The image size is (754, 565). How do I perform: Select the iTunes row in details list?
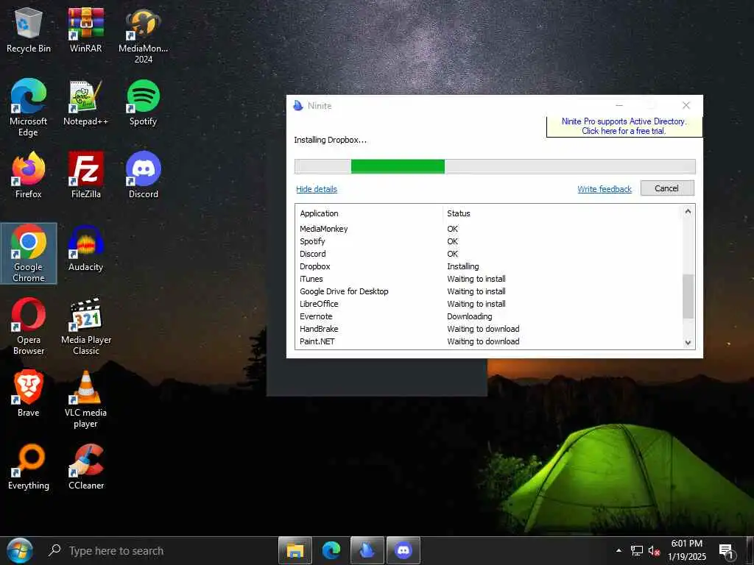click(x=489, y=279)
